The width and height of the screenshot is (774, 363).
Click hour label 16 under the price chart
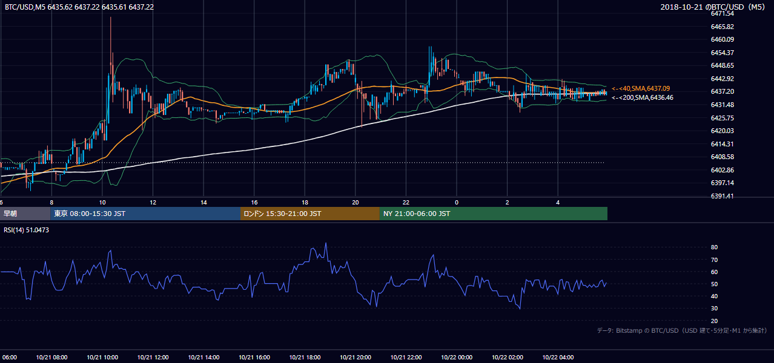[254, 203]
